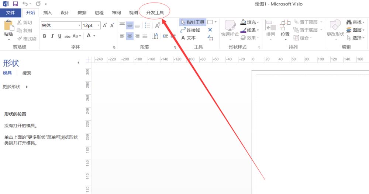Toggle align text left

point(122,36)
